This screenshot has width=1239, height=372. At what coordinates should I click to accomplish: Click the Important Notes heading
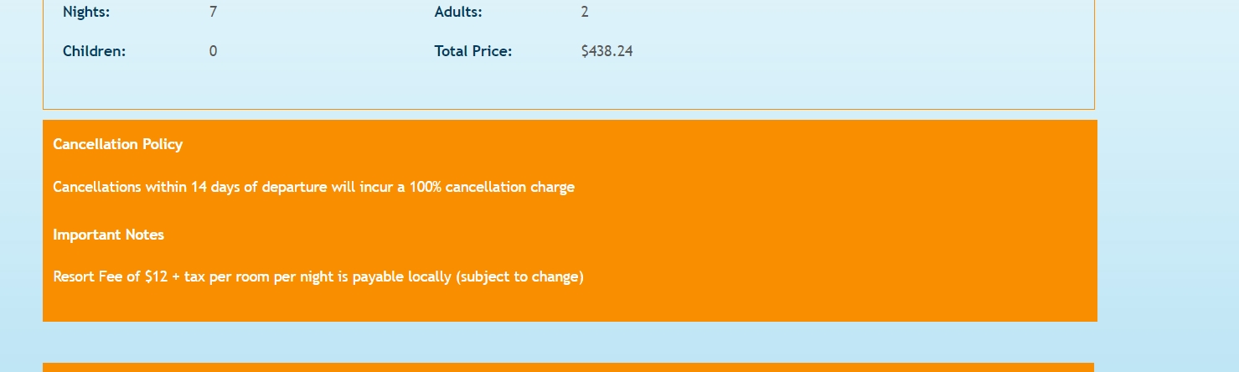[109, 235]
